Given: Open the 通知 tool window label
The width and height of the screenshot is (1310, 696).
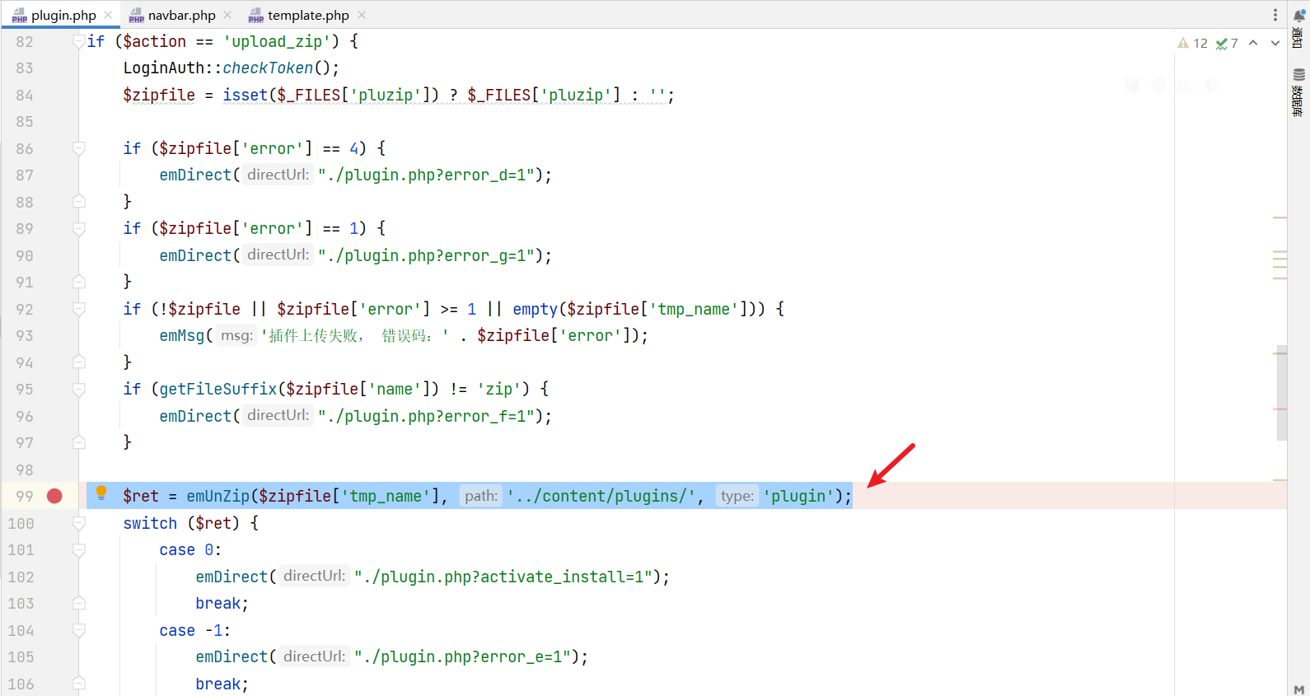Looking at the screenshot, I should click(1299, 37).
